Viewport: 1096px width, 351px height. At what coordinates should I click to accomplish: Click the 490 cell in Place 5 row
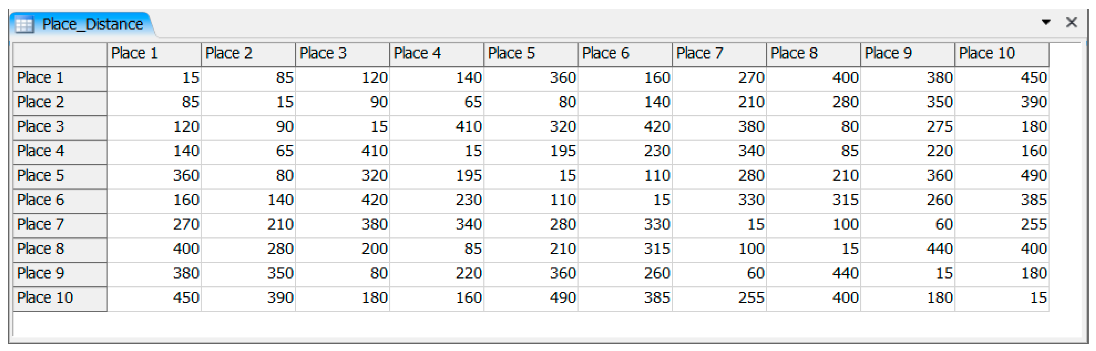click(1002, 176)
